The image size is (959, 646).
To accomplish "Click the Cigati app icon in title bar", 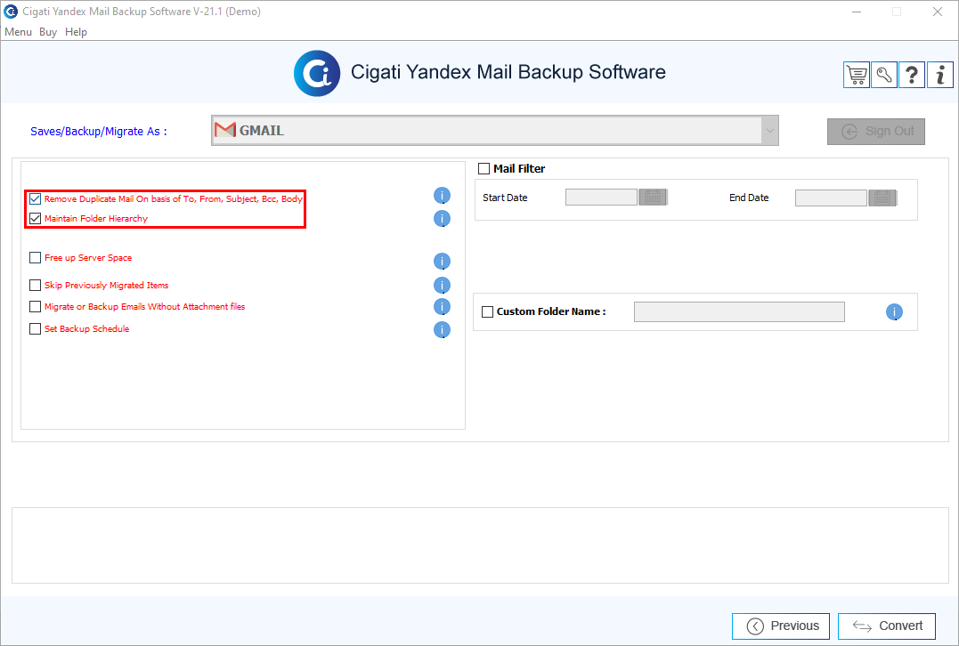I will point(11,11).
